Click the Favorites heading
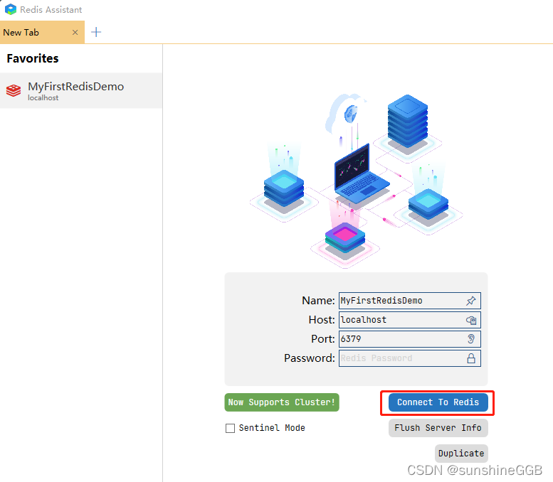 (33, 58)
